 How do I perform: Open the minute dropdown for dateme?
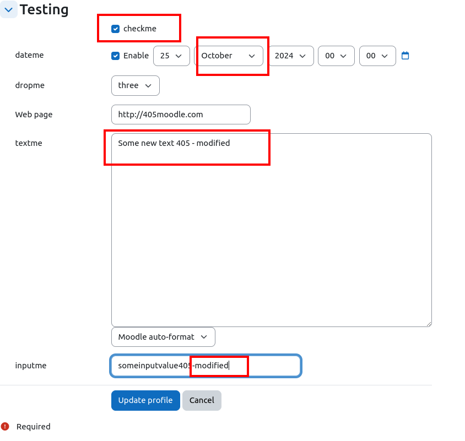(377, 56)
